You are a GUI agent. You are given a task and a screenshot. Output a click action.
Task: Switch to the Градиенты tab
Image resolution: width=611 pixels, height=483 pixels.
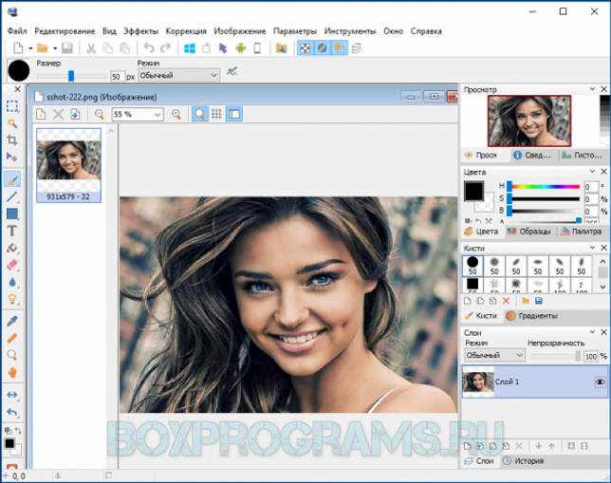[x=531, y=316]
